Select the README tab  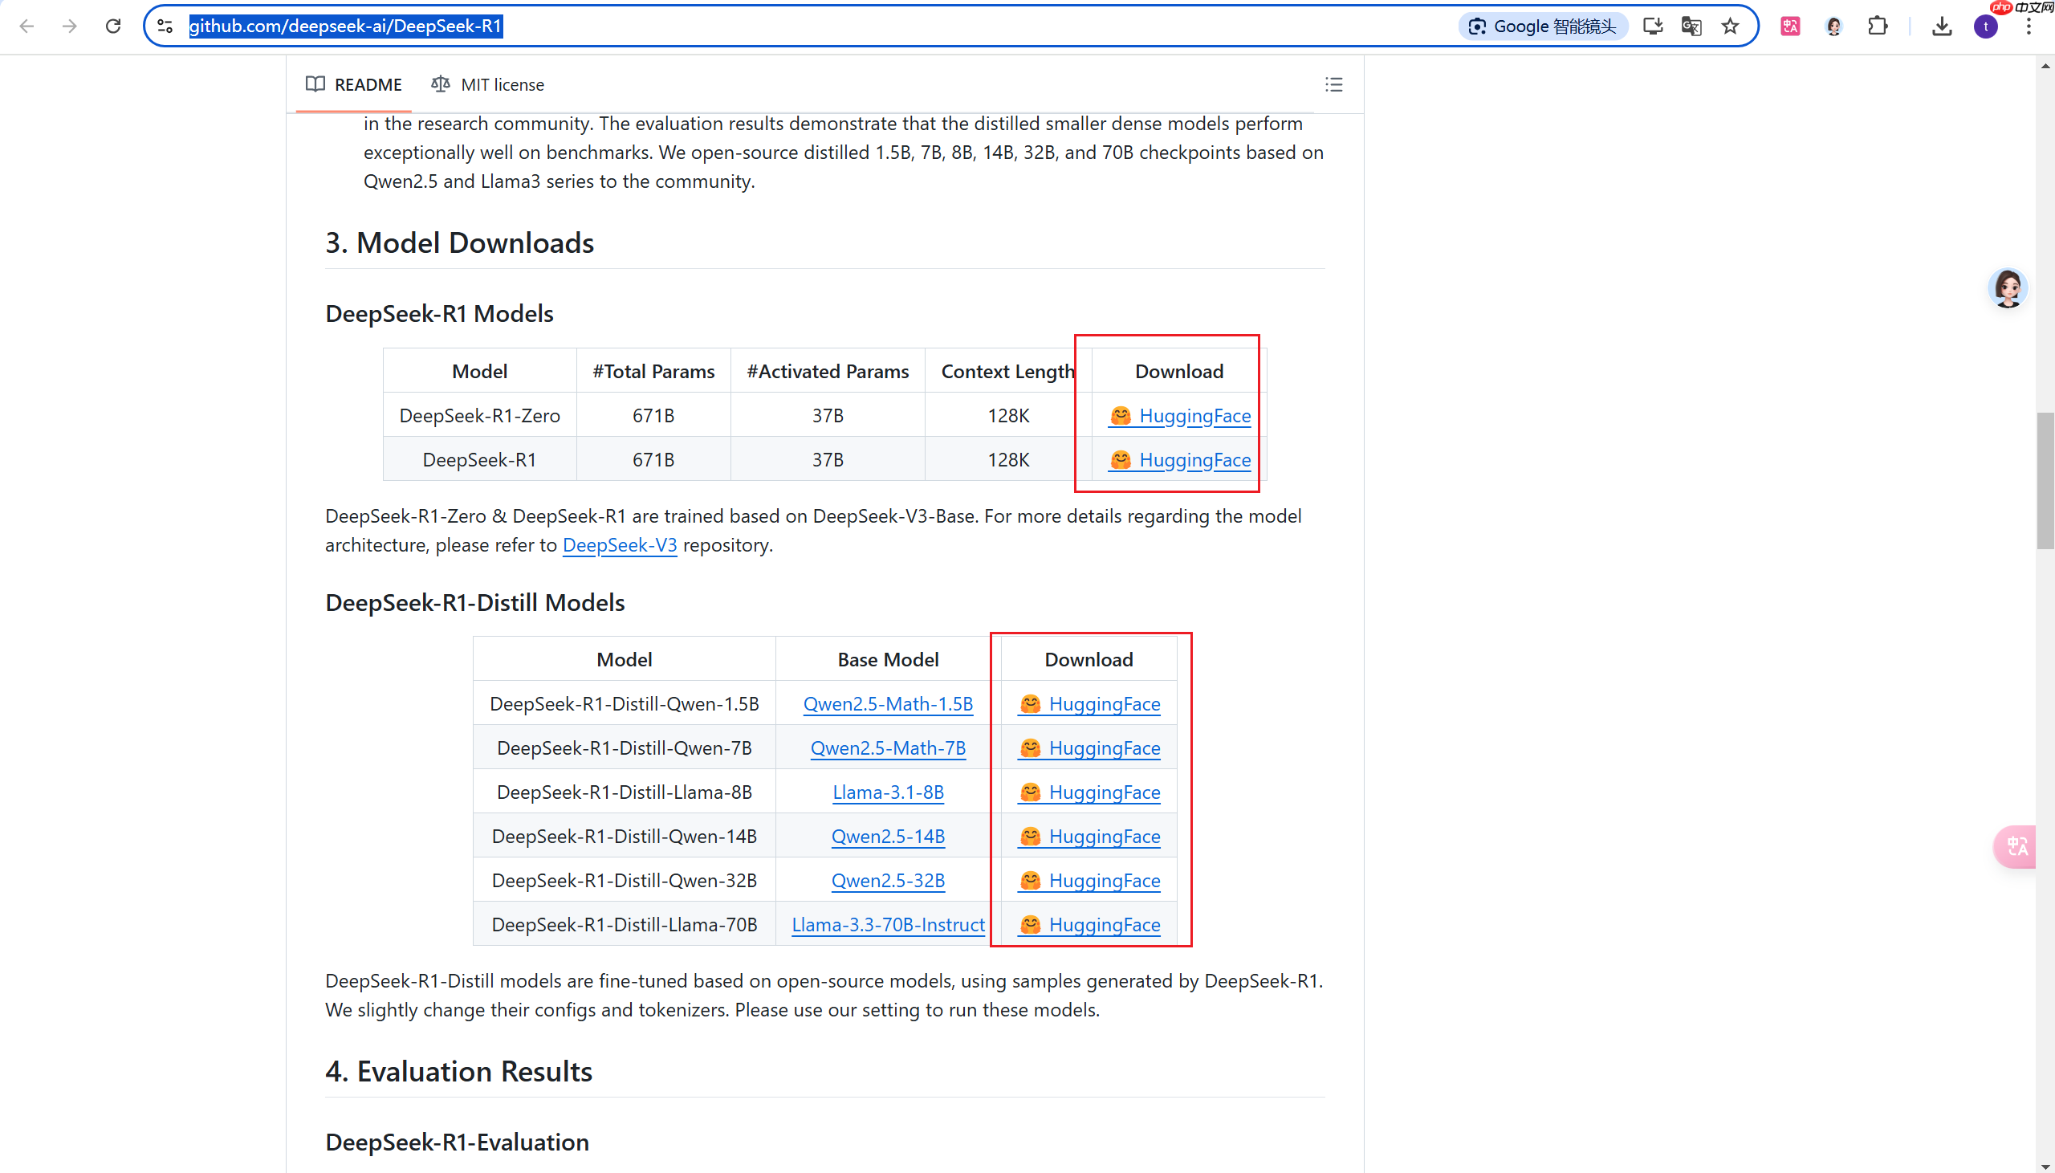coord(354,84)
